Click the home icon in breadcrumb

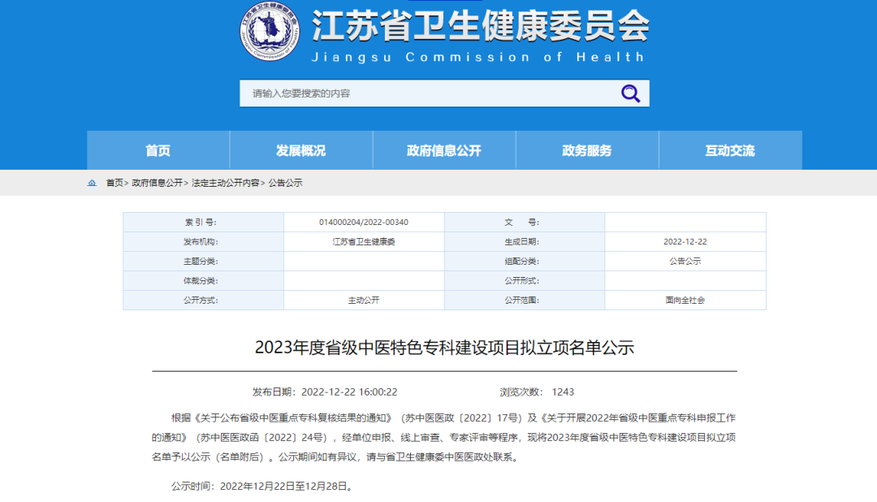click(x=92, y=183)
